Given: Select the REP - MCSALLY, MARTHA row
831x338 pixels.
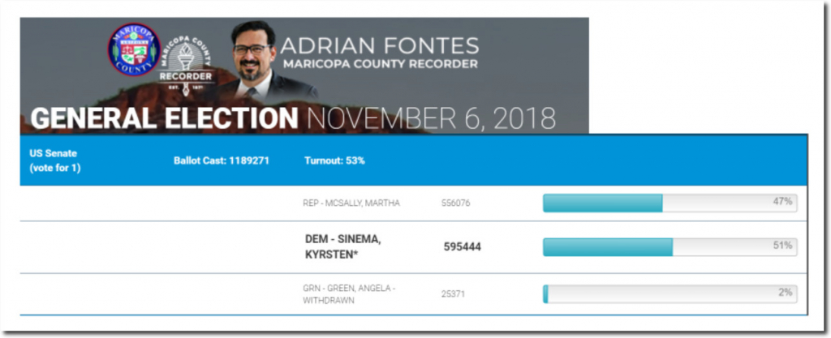Looking at the screenshot, I should 414,203.
